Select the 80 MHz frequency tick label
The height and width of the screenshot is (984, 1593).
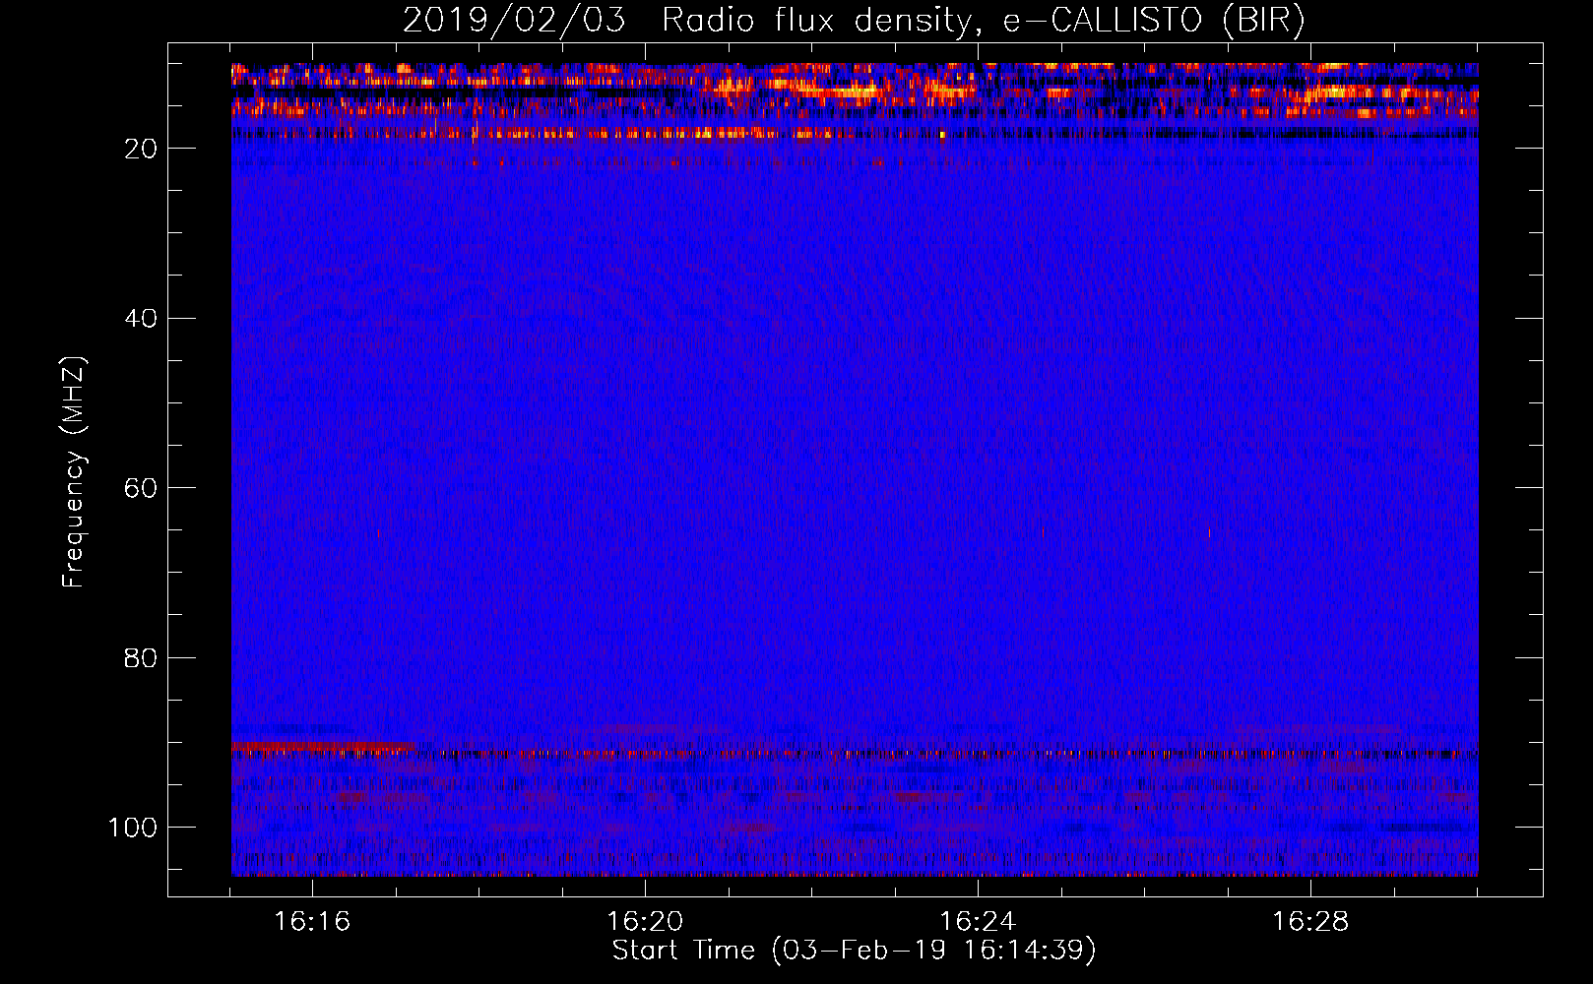coord(141,657)
